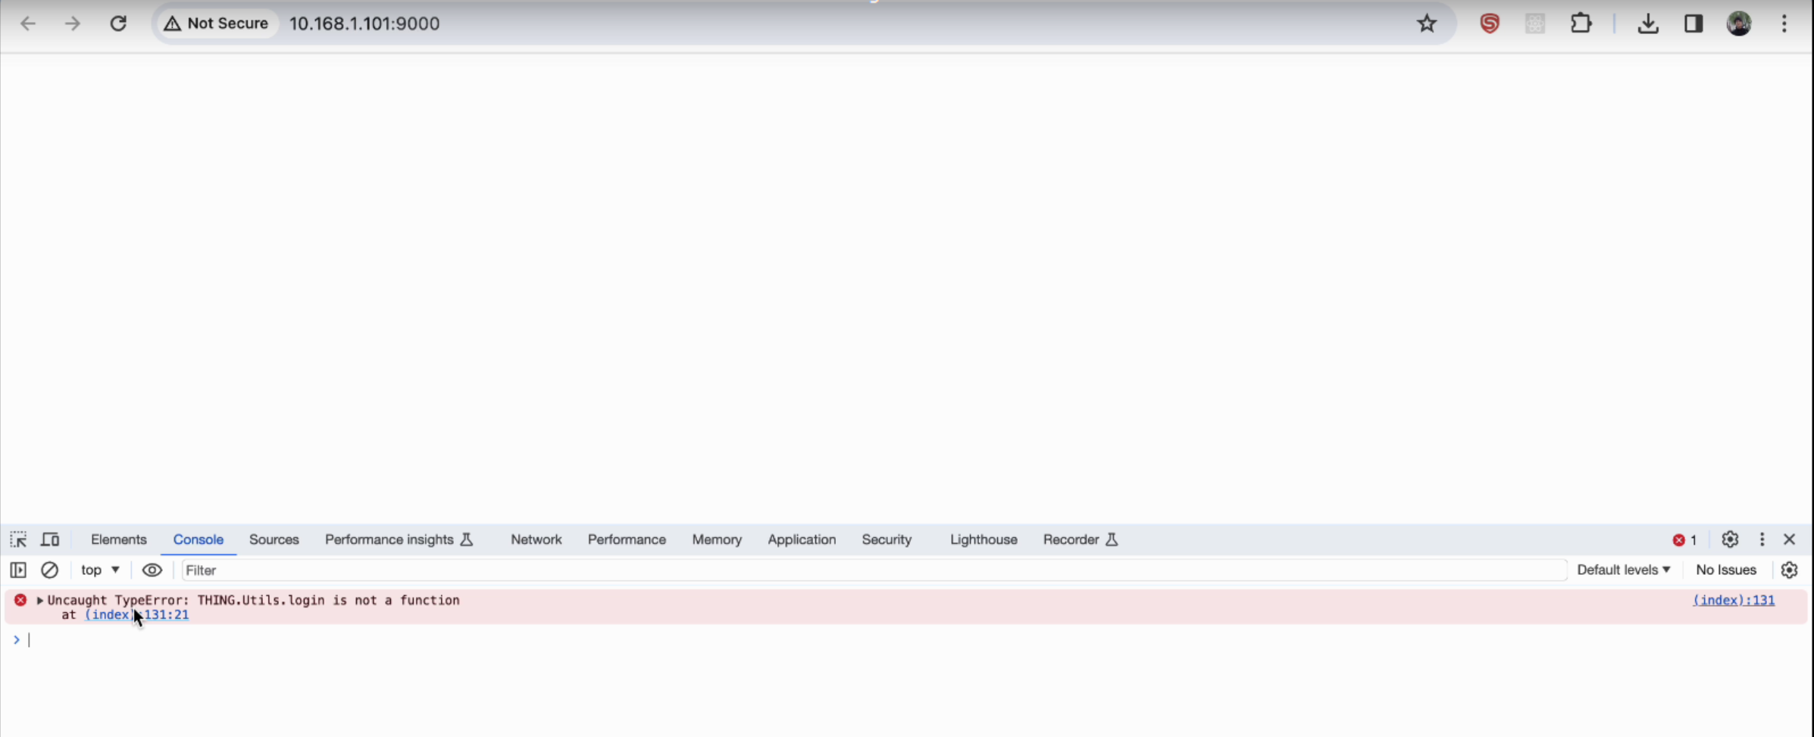Create a live expression with eye icon
The height and width of the screenshot is (737, 1814).
click(152, 570)
